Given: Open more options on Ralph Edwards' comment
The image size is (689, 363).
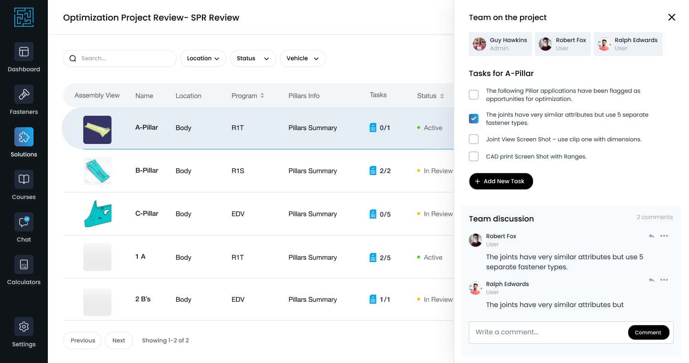Looking at the screenshot, I should click(664, 280).
